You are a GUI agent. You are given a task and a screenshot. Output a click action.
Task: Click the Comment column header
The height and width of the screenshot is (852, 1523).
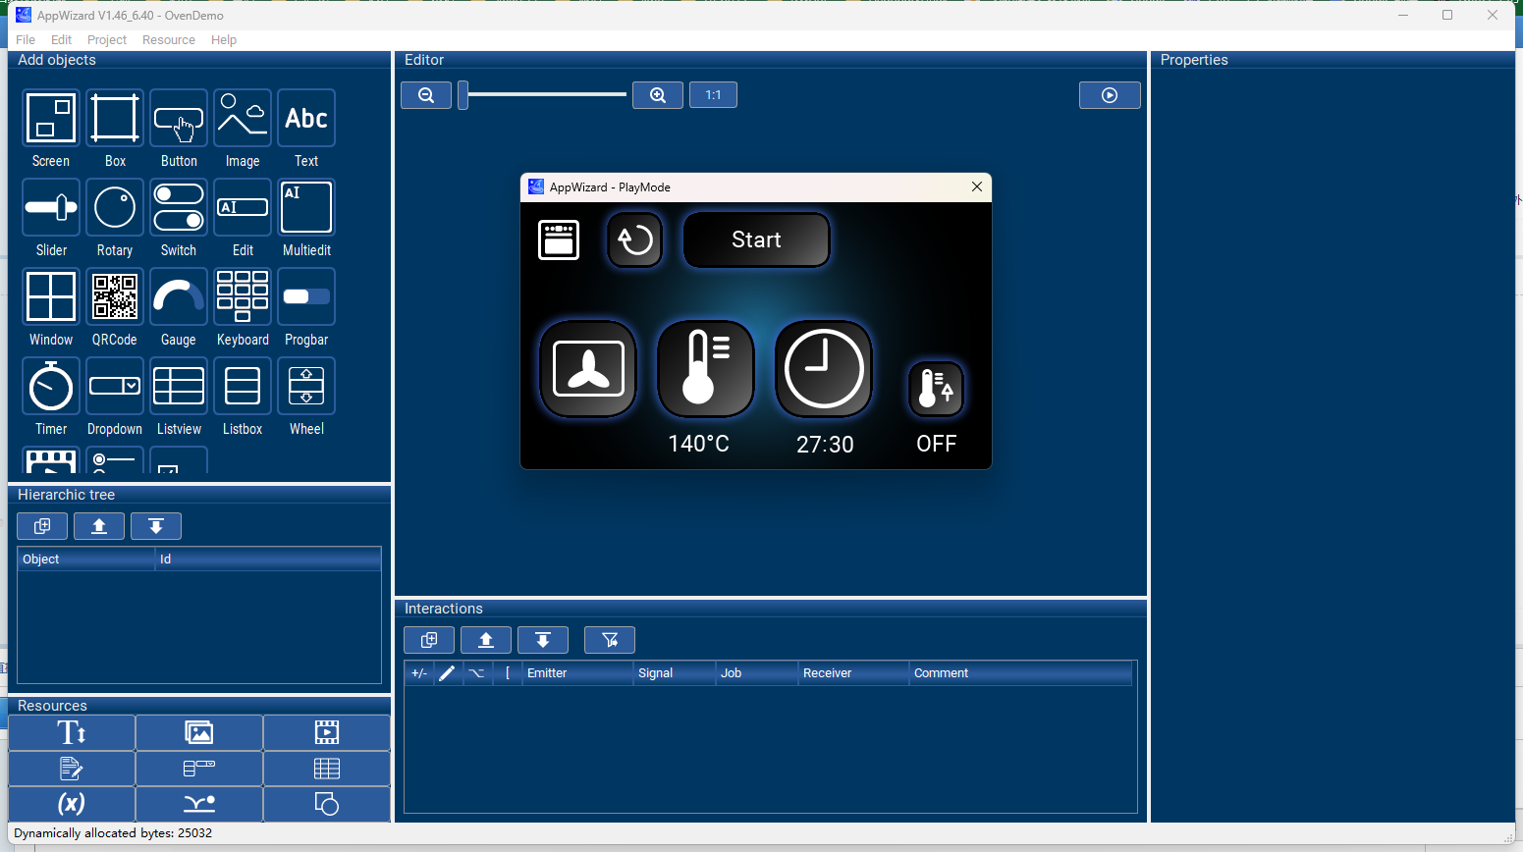point(1020,673)
